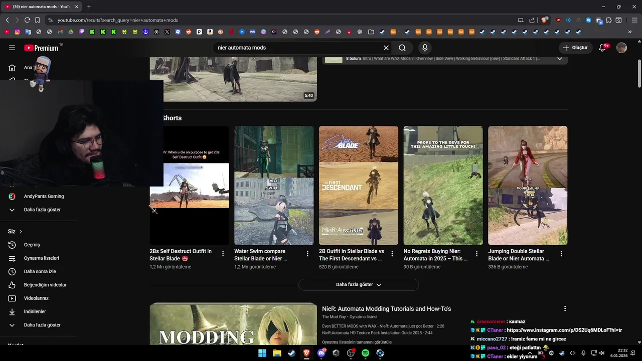This screenshot has width=642, height=361.
Task: Open options for 'Jumping Double Stellar Blade' short
Action: [561, 254]
